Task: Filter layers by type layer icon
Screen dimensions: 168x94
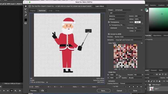Action: [x=163, y=74]
